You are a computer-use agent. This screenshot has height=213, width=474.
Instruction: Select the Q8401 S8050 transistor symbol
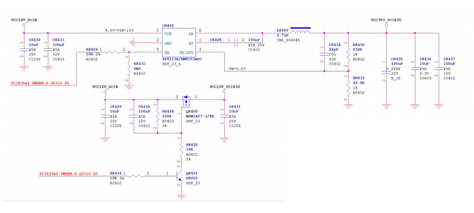pos(179,177)
